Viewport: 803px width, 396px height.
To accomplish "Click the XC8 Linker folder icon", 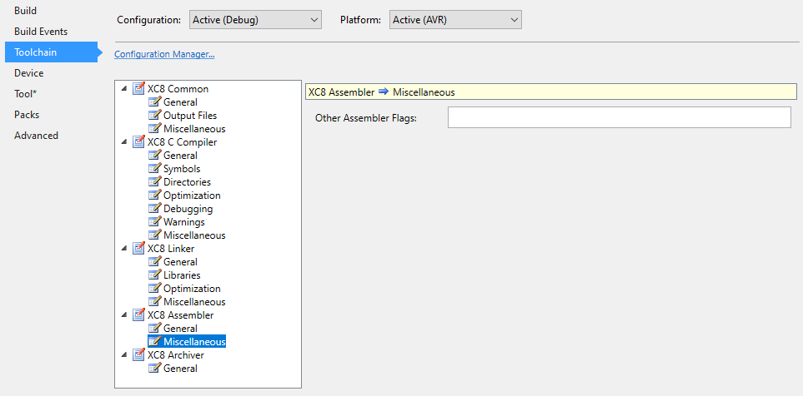I will (139, 249).
